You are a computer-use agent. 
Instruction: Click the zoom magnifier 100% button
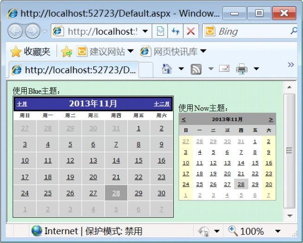click(x=246, y=231)
